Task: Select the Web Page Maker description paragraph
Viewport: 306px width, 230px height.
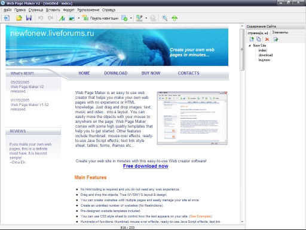Action: pos(114,119)
